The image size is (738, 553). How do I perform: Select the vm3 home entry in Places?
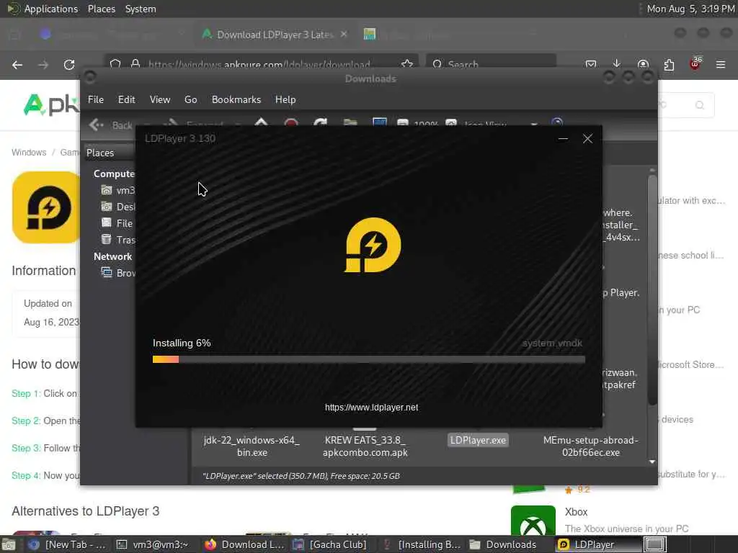(118, 190)
